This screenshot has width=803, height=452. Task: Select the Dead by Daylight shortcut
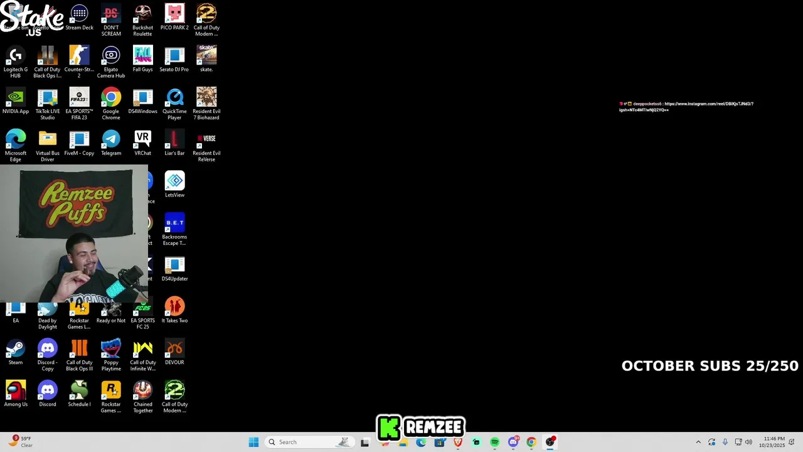48,317
